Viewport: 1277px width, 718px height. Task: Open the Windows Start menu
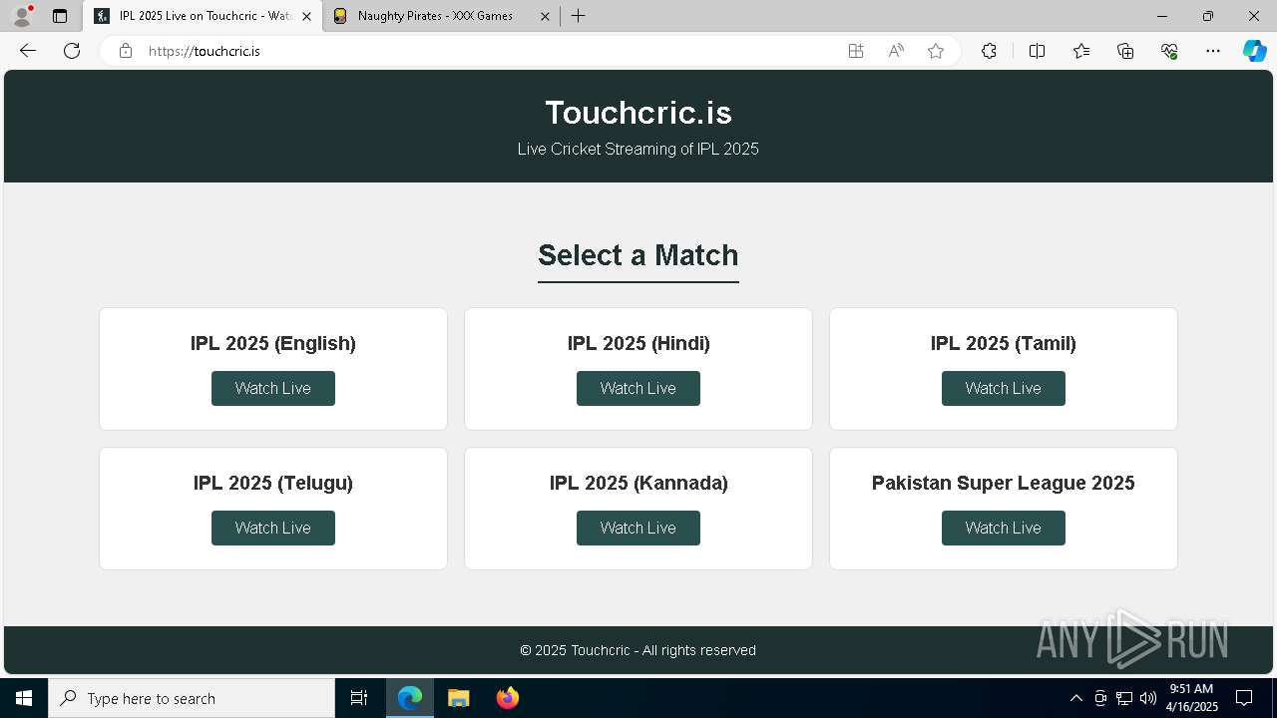pyautogui.click(x=24, y=698)
